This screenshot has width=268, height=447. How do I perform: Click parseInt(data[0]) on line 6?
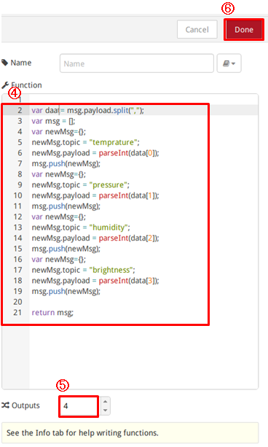tap(128, 153)
